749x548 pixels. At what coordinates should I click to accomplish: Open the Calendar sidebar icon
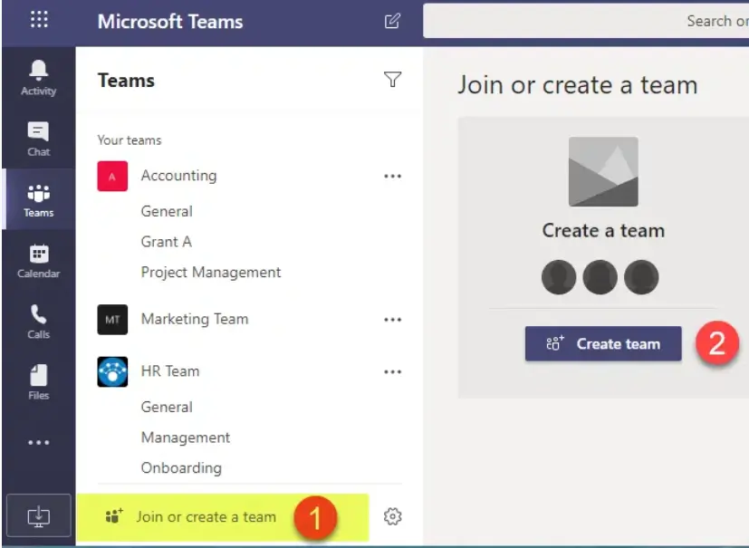[x=39, y=261]
